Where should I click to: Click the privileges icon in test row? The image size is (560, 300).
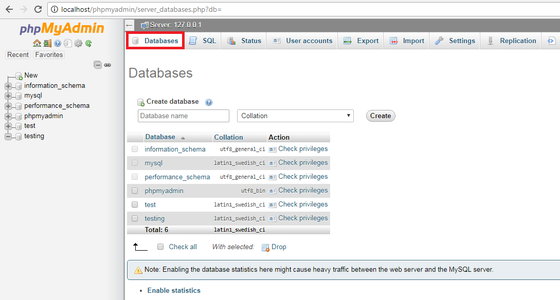[x=273, y=205]
